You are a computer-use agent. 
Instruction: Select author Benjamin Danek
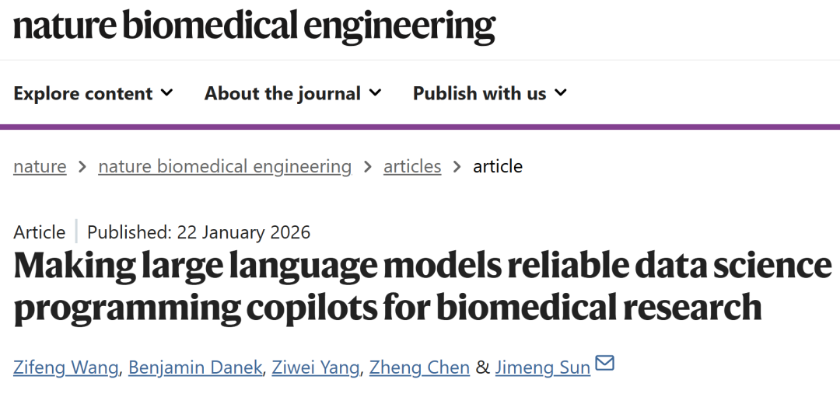(195, 367)
